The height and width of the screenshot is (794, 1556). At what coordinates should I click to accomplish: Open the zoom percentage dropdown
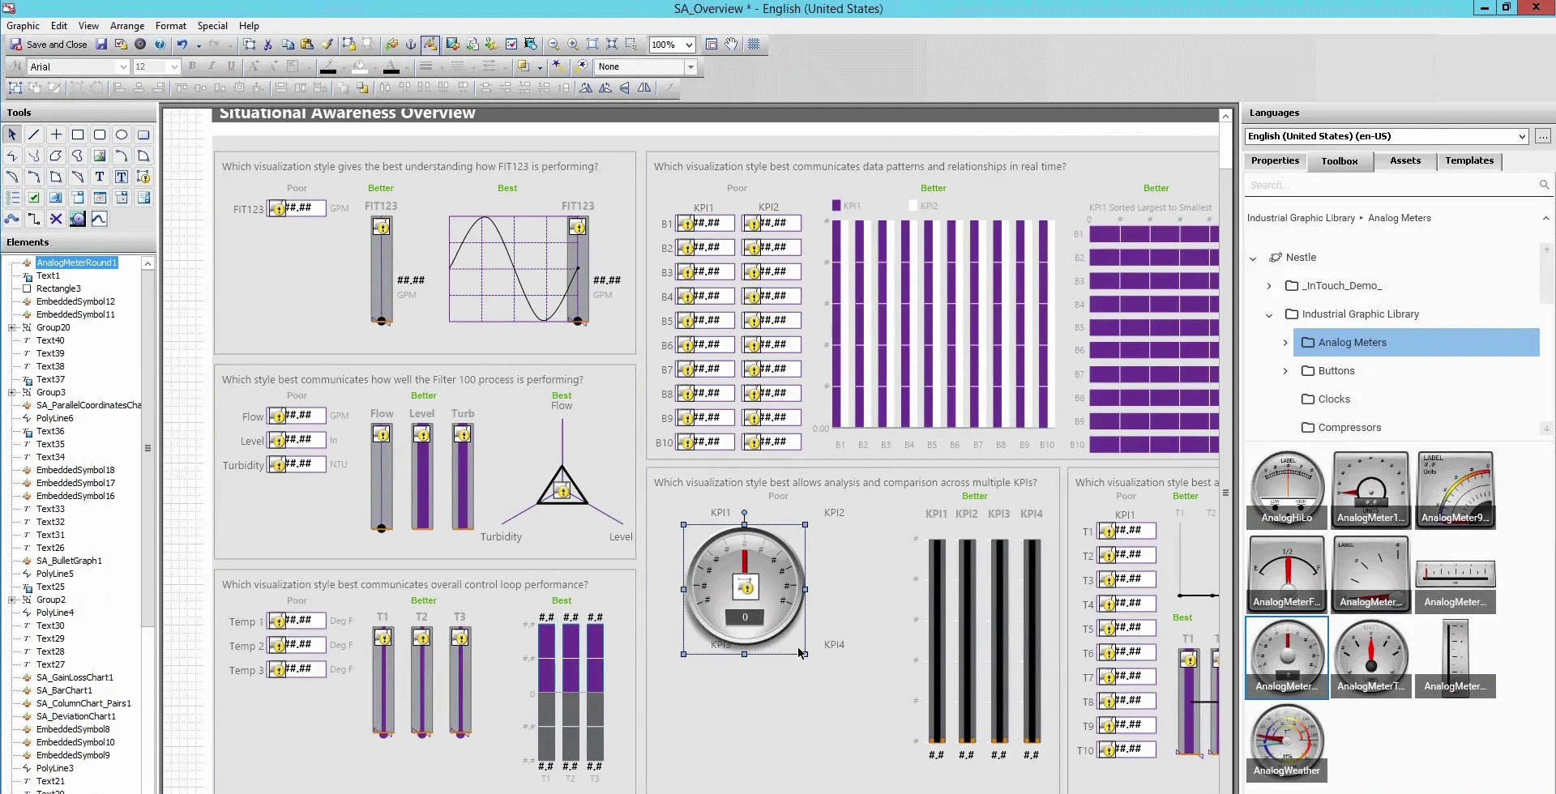tap(690, 45)
